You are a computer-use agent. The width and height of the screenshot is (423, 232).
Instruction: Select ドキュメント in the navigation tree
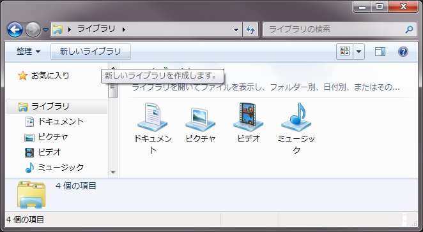[x=61, y=122]
